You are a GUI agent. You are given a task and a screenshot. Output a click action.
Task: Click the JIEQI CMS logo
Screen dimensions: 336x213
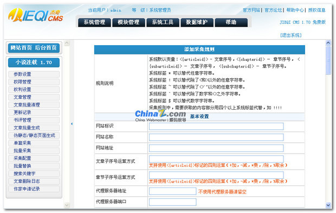36,15
